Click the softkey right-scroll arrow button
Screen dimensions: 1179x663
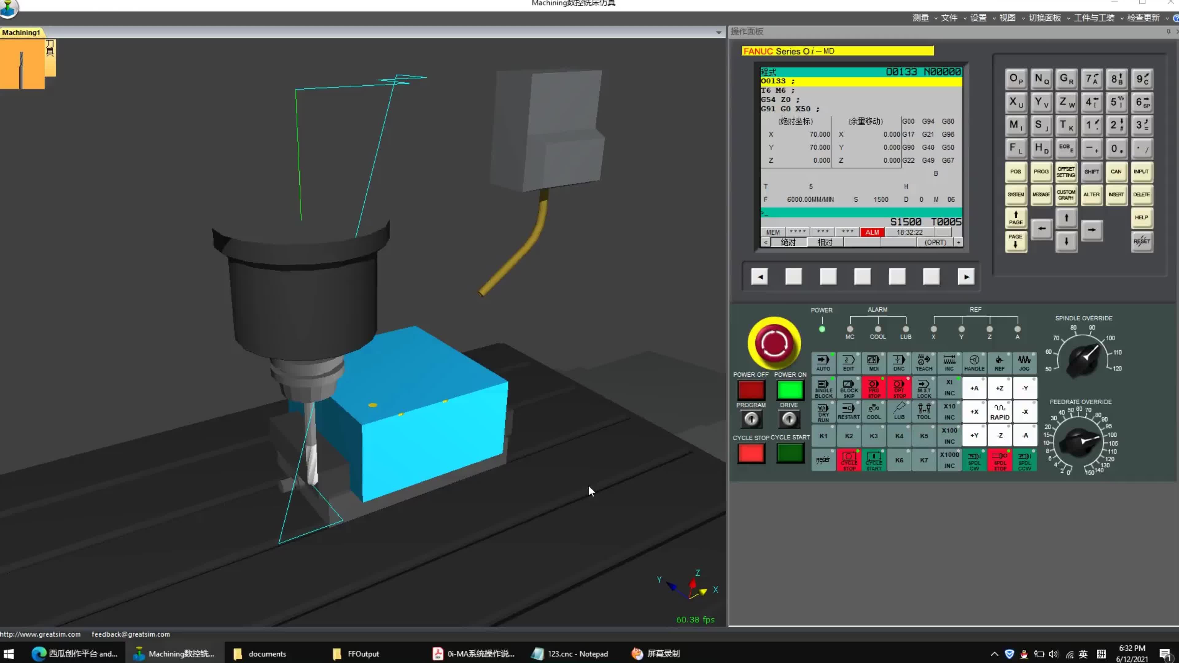point(966,277)
